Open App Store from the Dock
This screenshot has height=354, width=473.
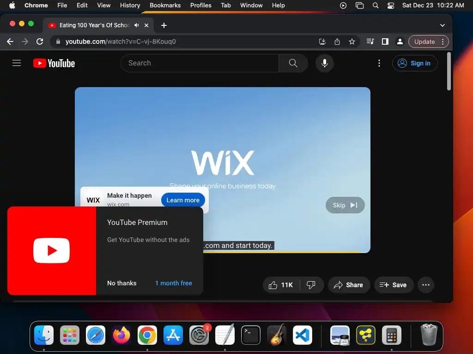(173, 335)
